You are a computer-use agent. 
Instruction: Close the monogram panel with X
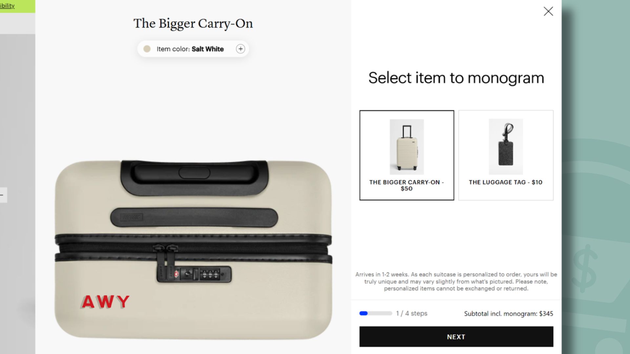(548, 11)
